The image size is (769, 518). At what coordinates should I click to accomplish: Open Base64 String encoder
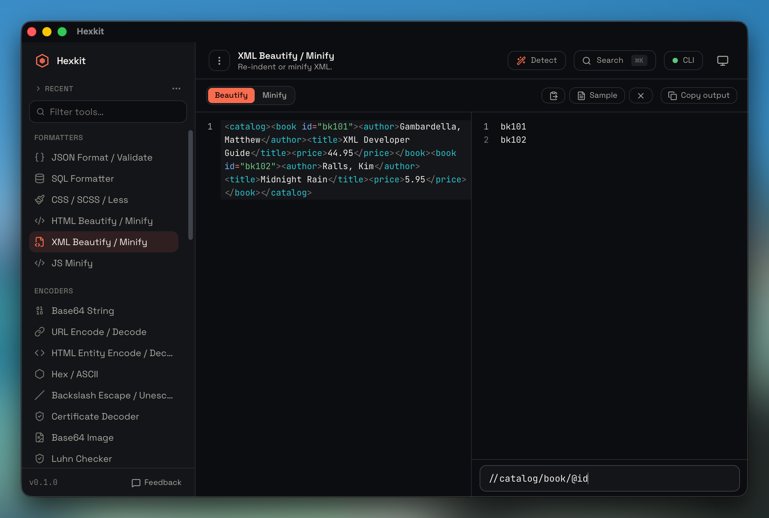(104, 311)
